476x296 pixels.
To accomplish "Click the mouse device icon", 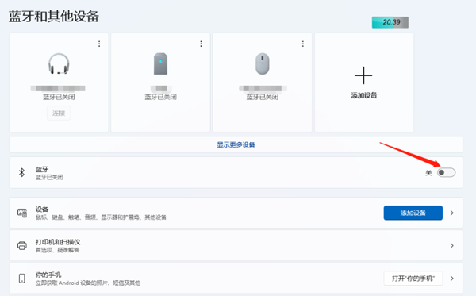I will [x=263, y=63].
